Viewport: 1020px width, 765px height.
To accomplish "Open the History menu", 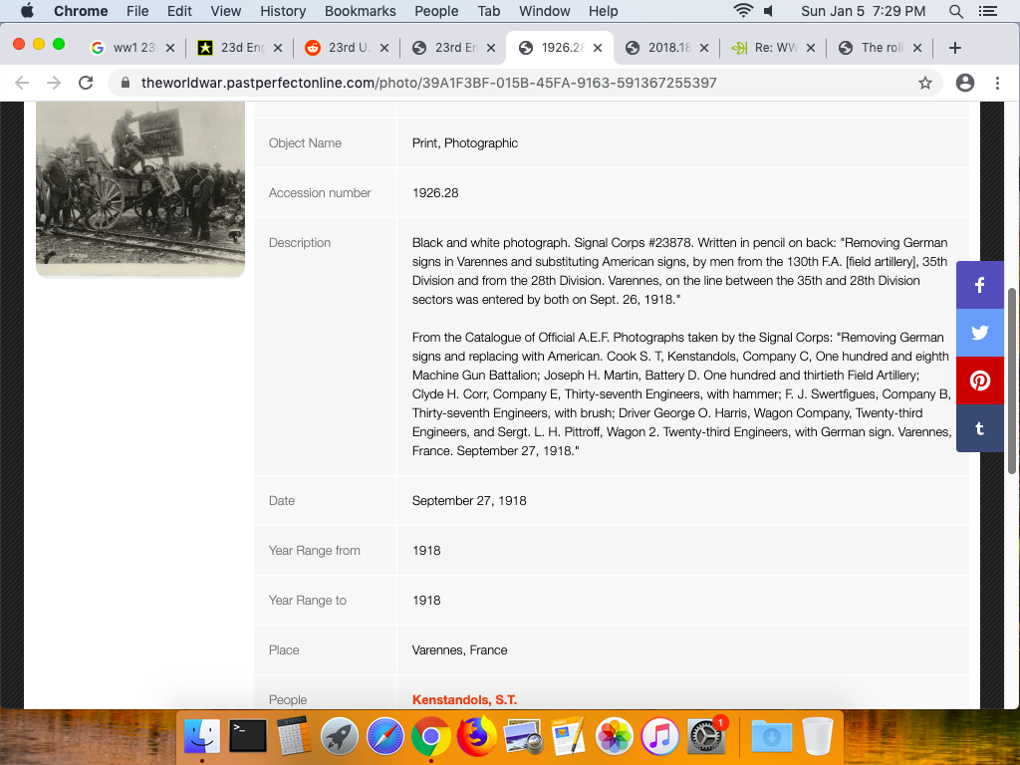I will [283, 11].
